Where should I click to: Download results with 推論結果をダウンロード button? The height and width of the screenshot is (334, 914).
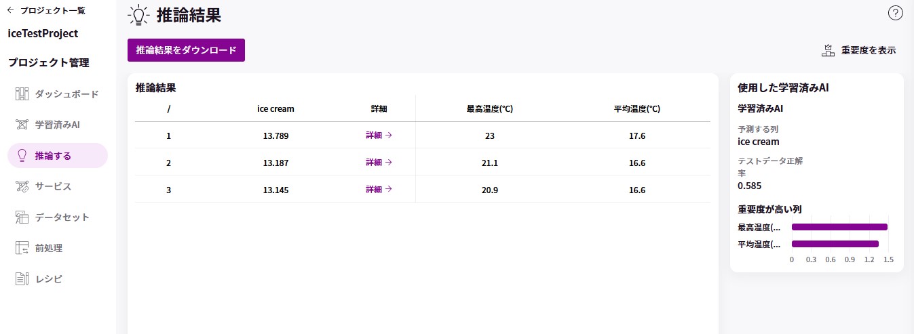pyautogui.click(x=186, y=50)
